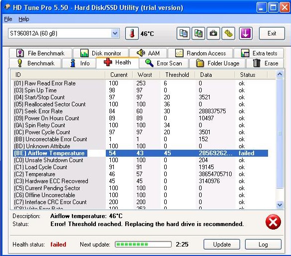Select the Health tab

tap(117, 62)
